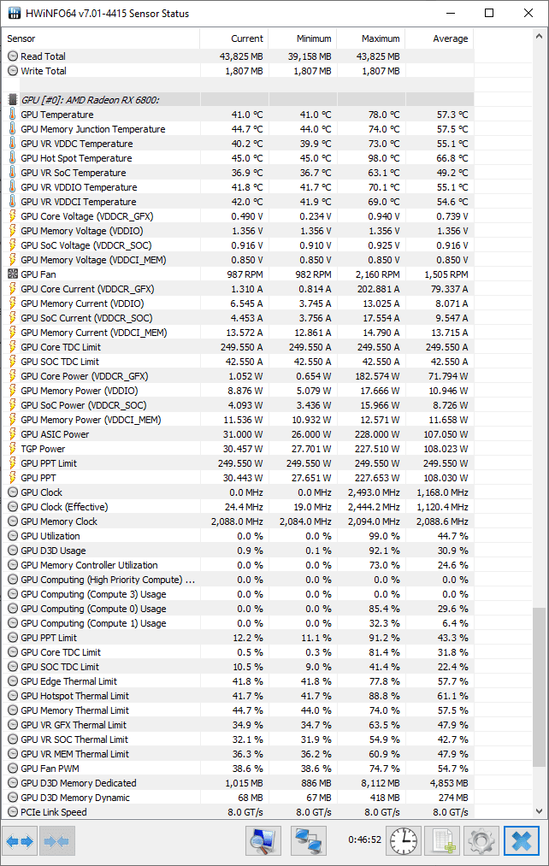Select the GPU D3D Memory Dynamic row
Image resolution: width=549 pixels, height=866 pixels.
[x=238, y=798]
